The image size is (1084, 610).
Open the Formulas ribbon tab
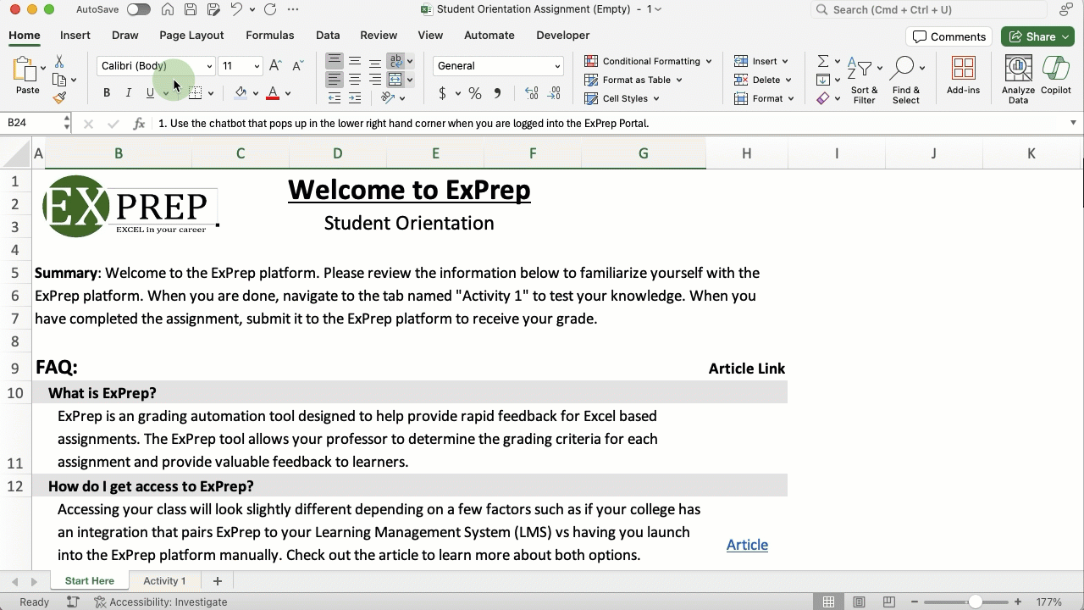269,35
